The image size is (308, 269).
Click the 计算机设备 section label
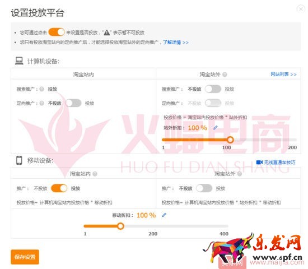coord(43,61)
